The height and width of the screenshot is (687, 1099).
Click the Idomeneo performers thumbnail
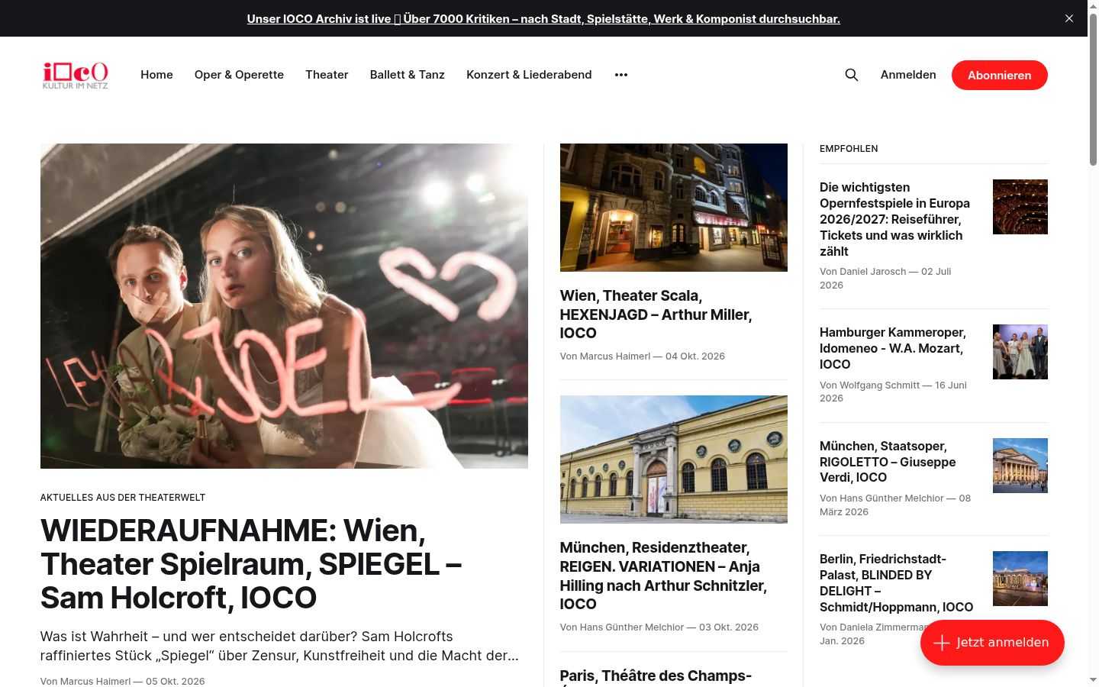point(1020,352)
